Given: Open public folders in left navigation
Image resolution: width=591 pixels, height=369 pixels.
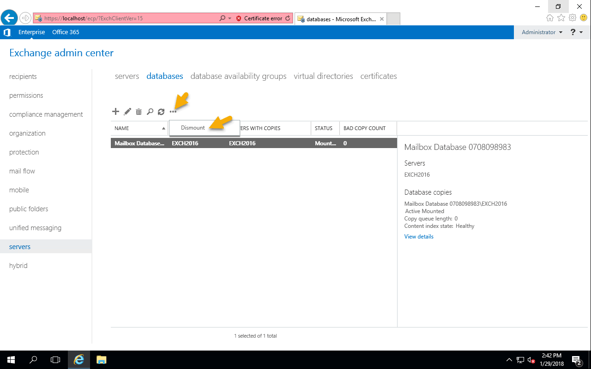Looking at the screenshot, I should point(29,209).
